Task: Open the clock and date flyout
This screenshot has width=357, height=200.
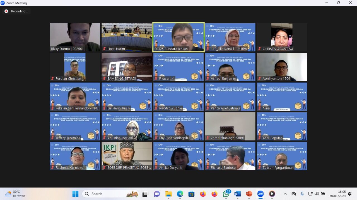Action: coord(337,194)
